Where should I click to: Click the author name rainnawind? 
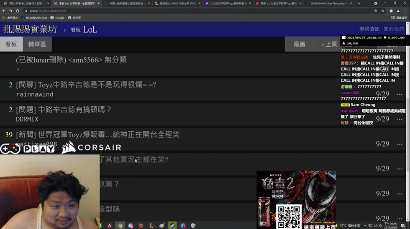pos(35,94)
